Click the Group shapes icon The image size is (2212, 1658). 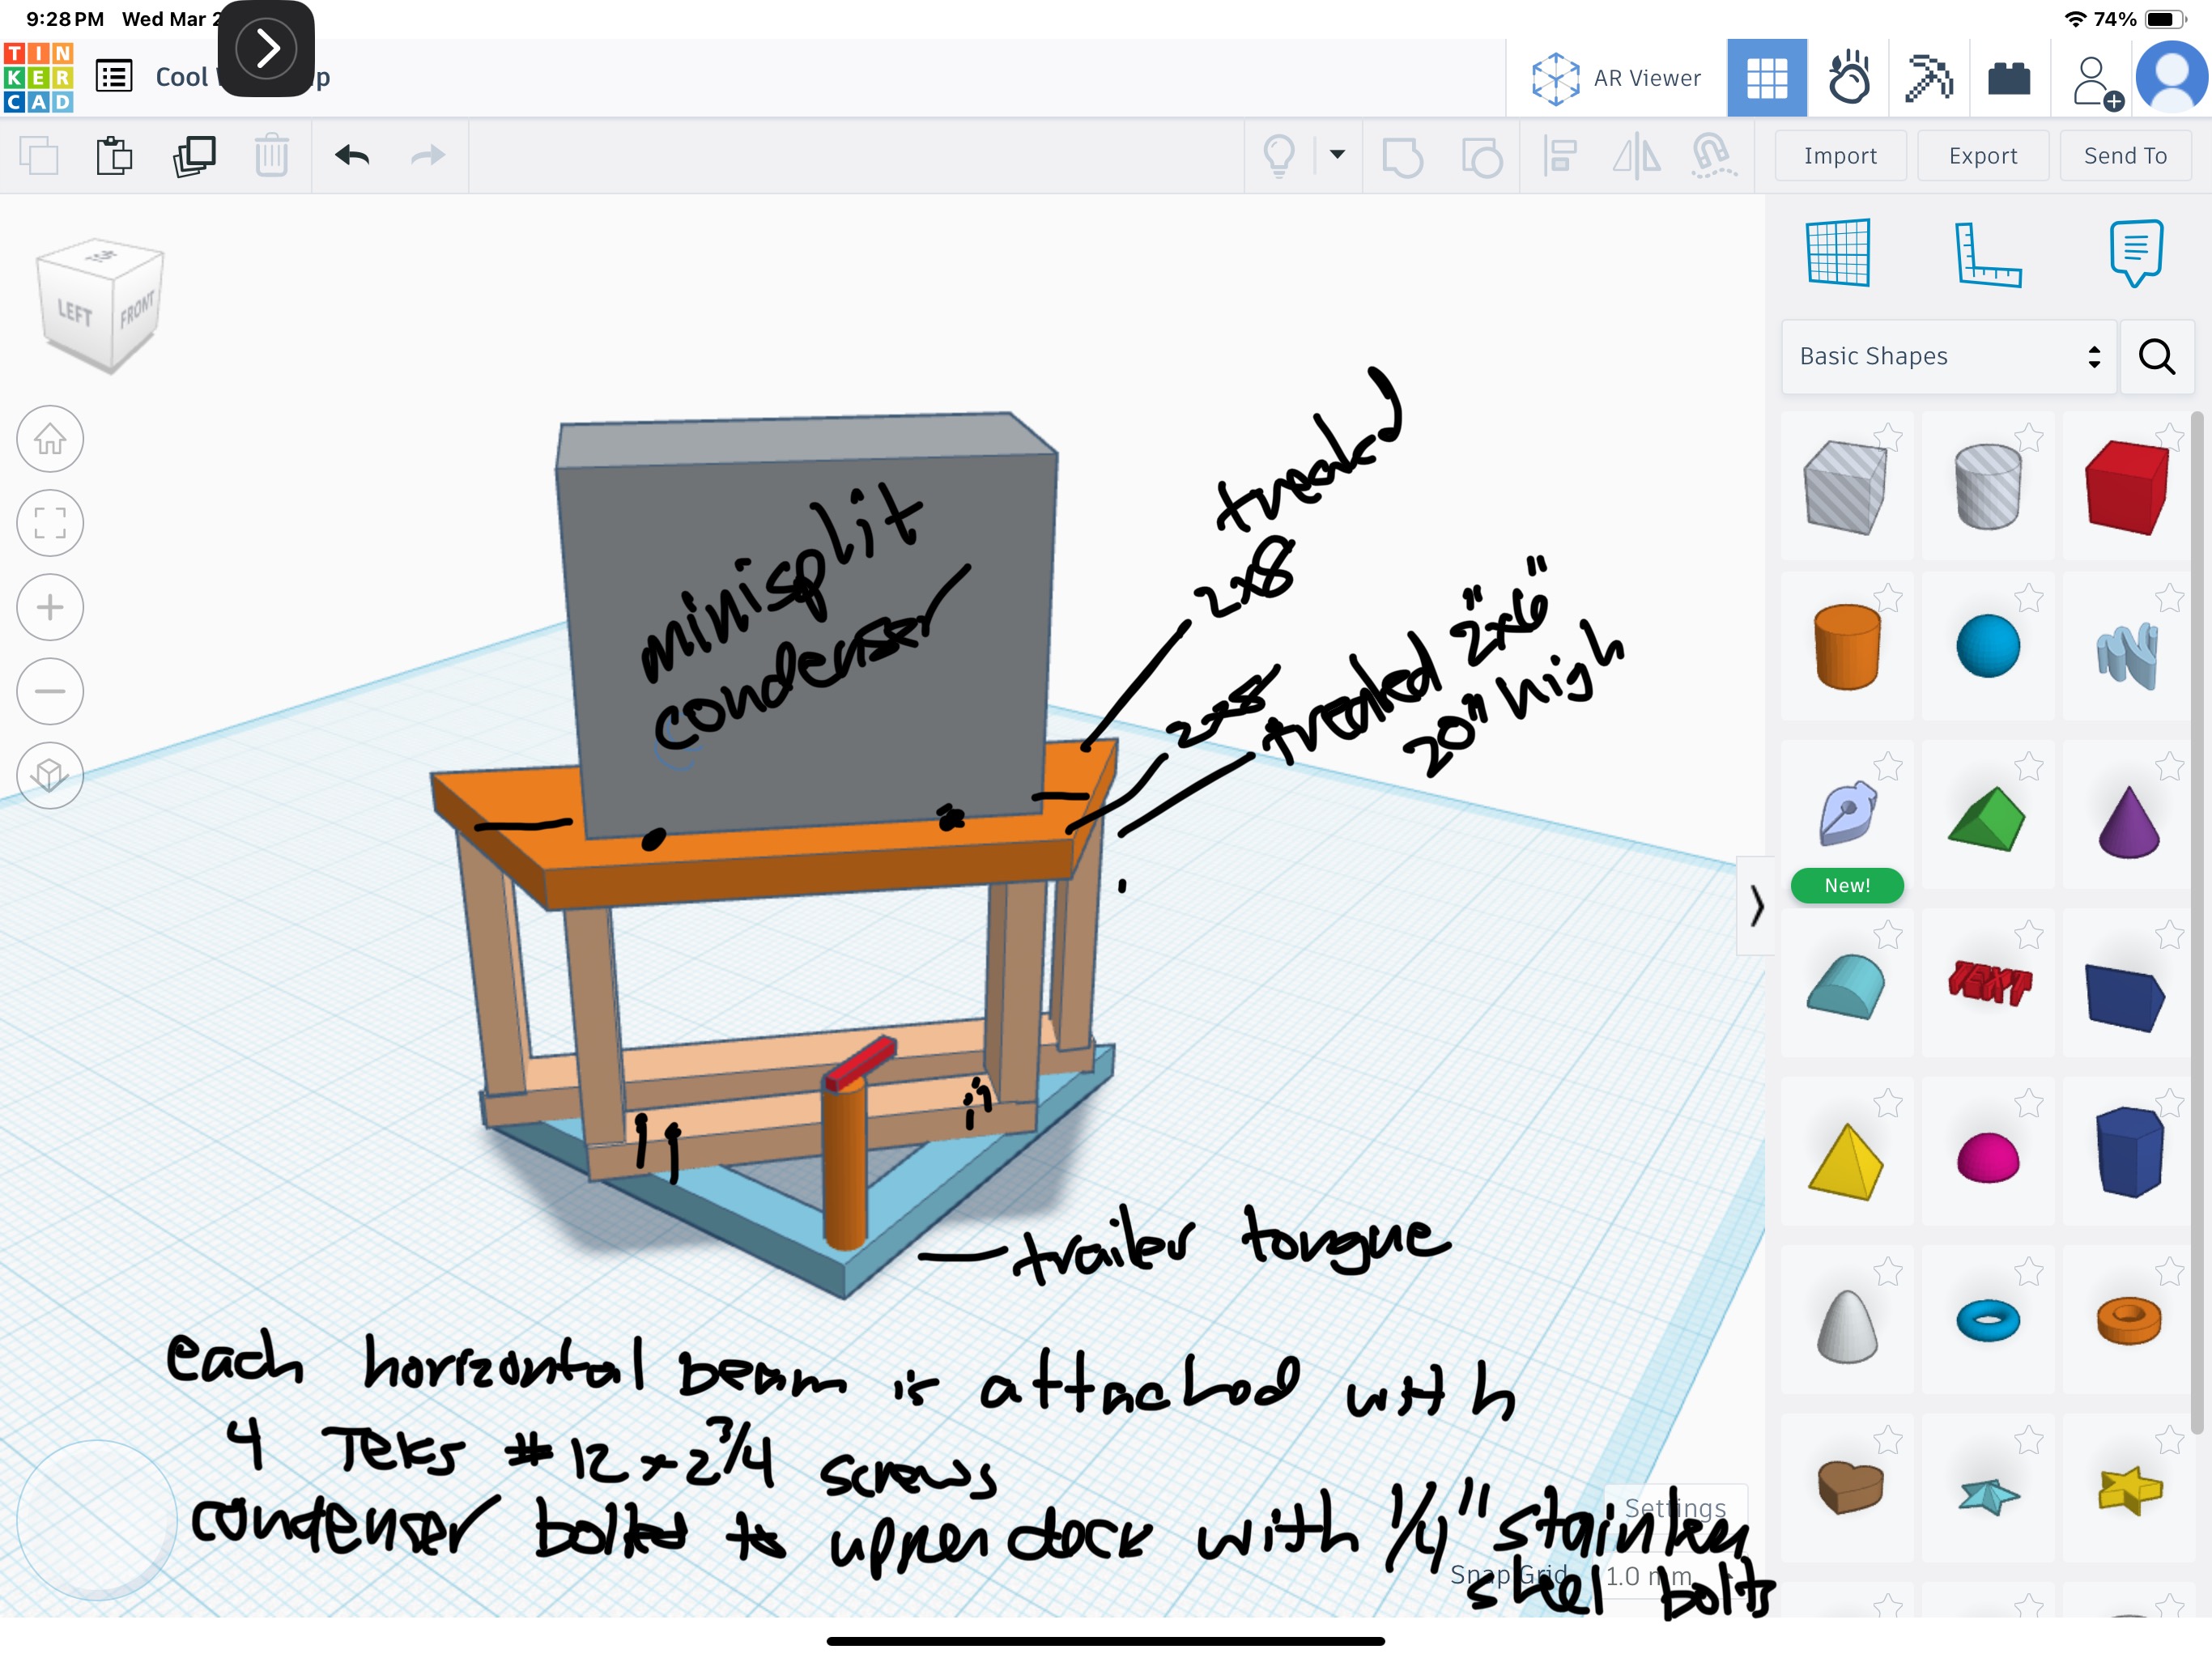1402,157
